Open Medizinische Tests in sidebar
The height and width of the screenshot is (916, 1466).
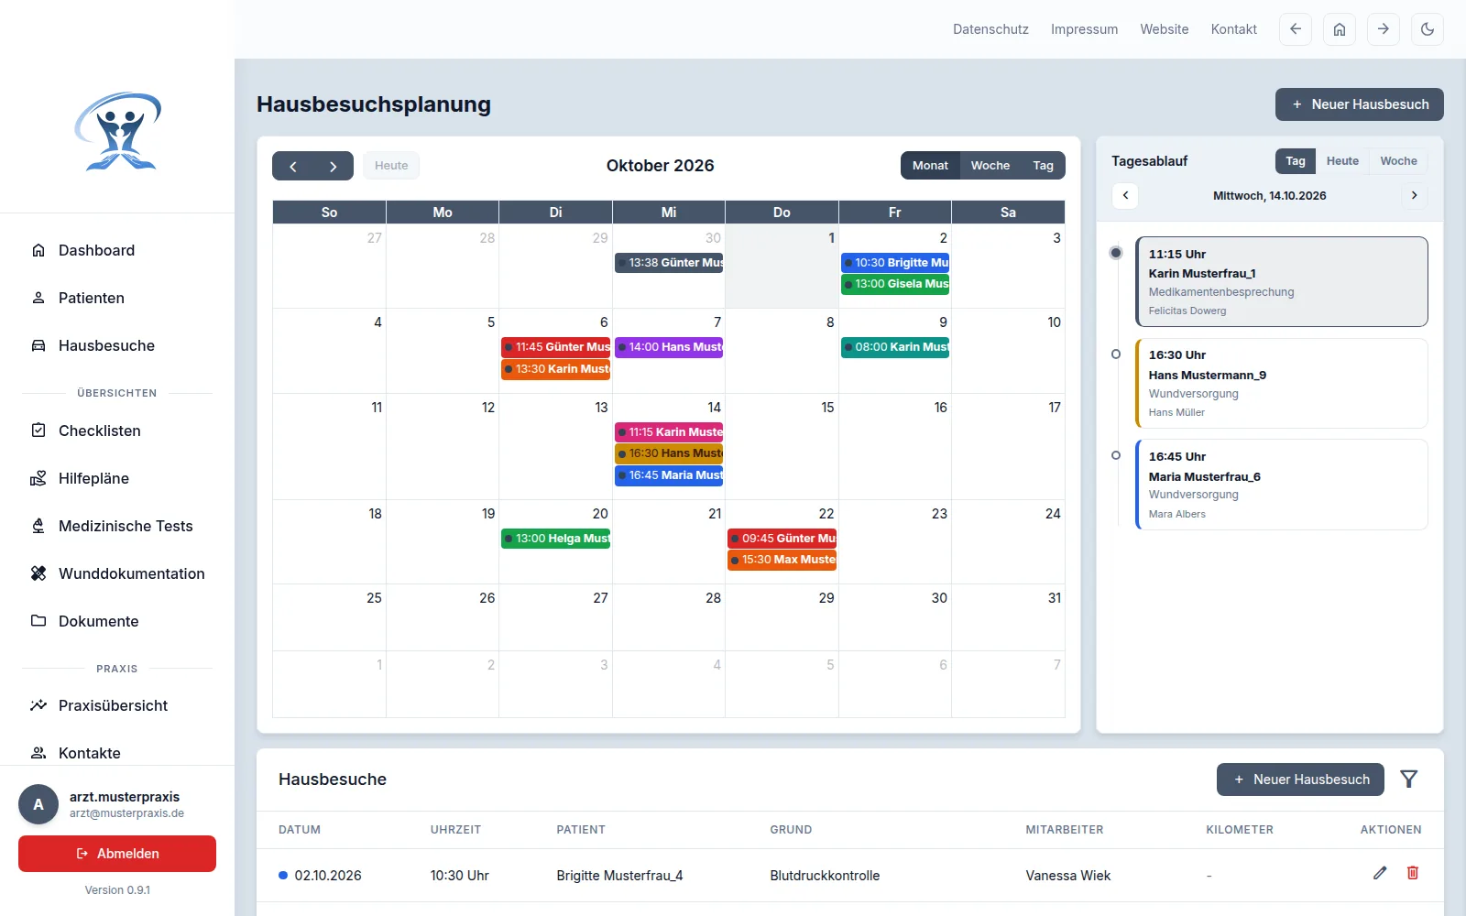point(117,526)
